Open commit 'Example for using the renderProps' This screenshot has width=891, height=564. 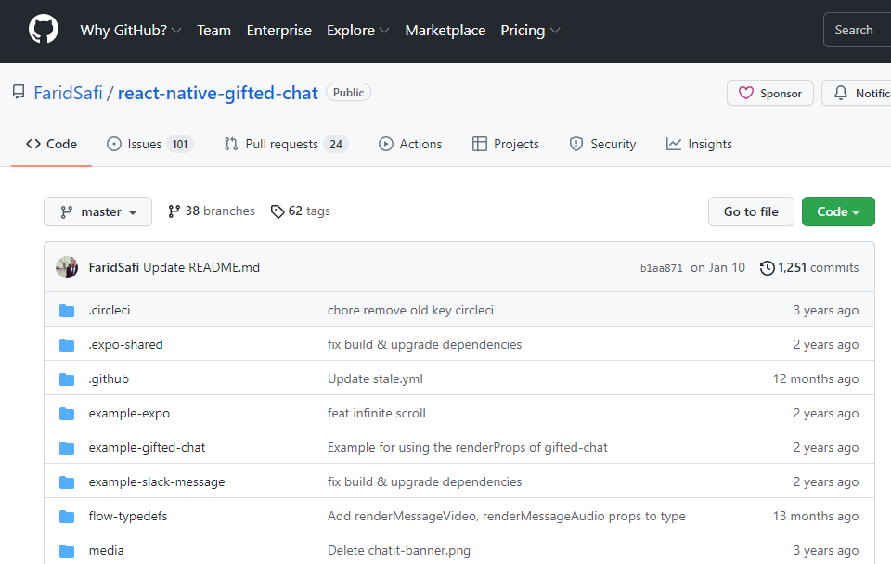(x=467, y=448)
